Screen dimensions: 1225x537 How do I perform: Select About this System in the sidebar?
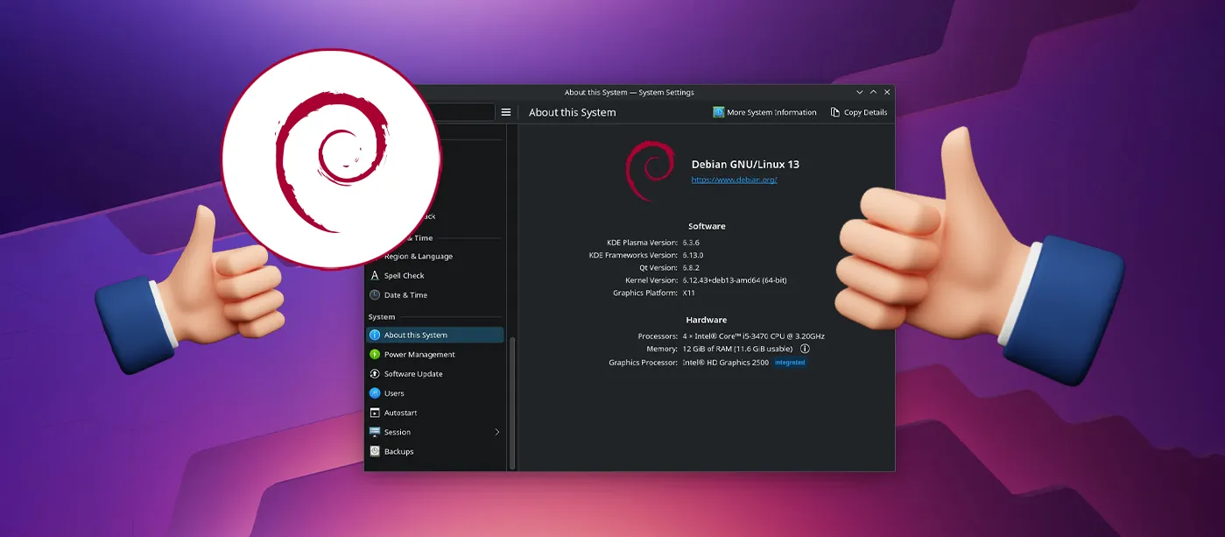pos(414,334)
